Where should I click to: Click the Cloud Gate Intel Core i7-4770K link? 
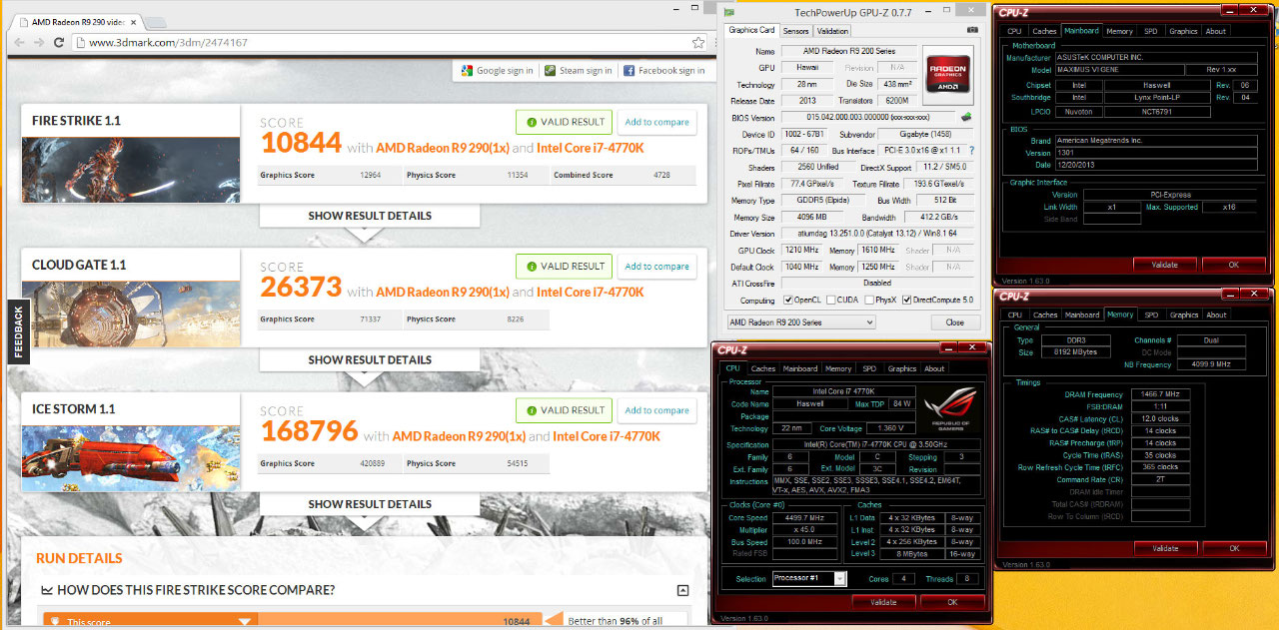[591, 292]
